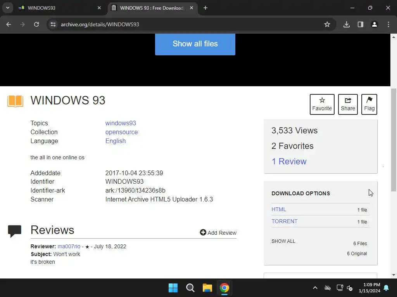Select the WINDOWS 93 : Free Download tab
397x297 pixels.
click(x=152, y=8)
